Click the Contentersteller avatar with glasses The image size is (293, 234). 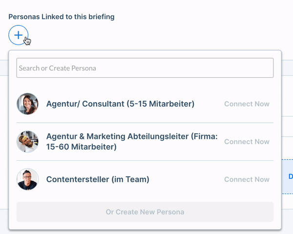27,179
